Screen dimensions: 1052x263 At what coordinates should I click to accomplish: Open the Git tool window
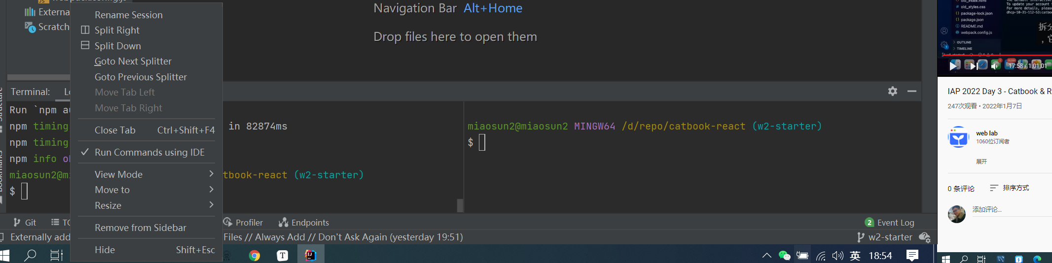click(x=25, y=223)
